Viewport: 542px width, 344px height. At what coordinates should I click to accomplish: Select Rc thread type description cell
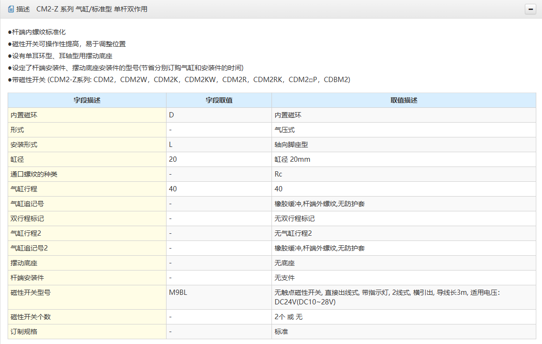point(279,174)
